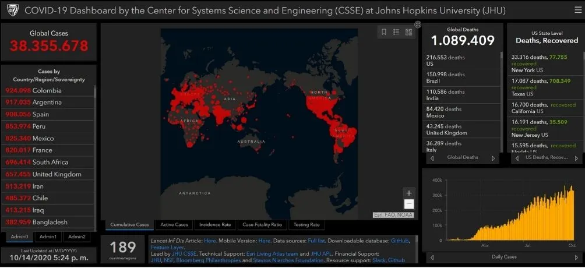The height and width of the screenshot is (268, 585).
Task: Show previous chart before Daily Cases
Action: pos(432,257)
